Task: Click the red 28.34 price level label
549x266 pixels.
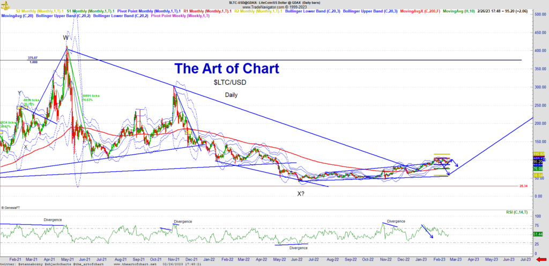Action: coord(524,186)
